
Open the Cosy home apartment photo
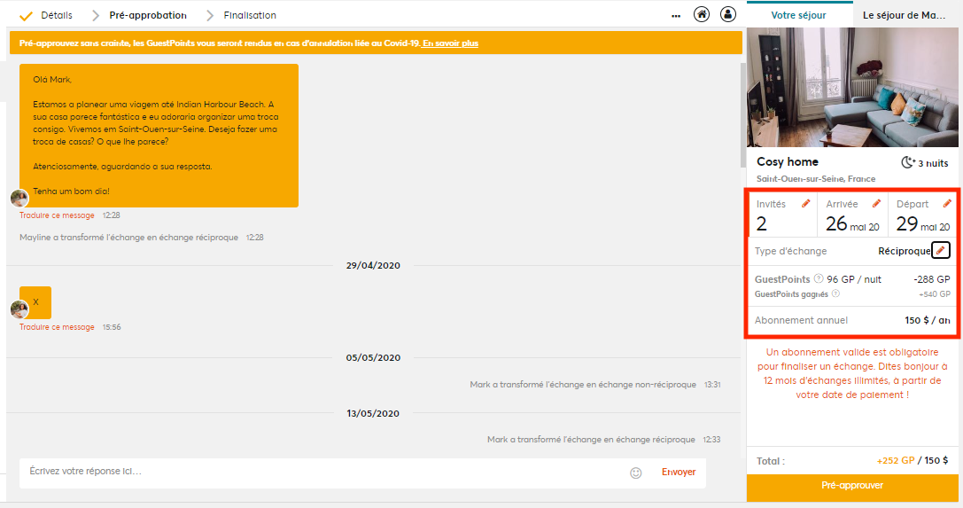pos(852,87)
